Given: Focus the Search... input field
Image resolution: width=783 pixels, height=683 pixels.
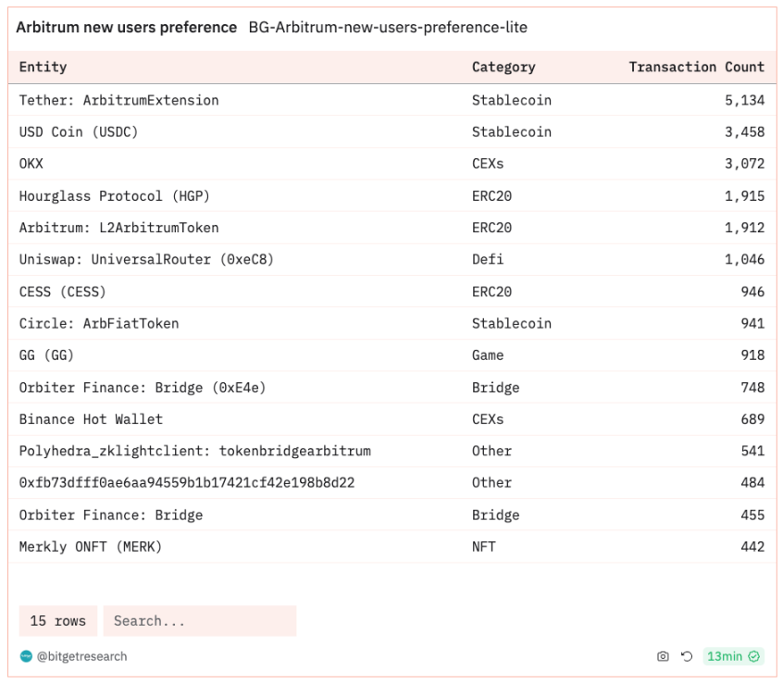Looking at the screenshot, I should click(x=200, y=621).
